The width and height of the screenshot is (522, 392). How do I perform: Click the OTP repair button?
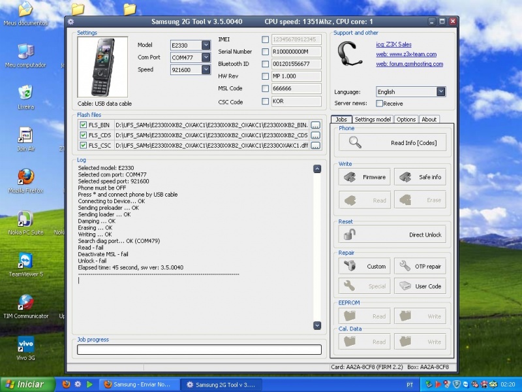click(420, 267)
